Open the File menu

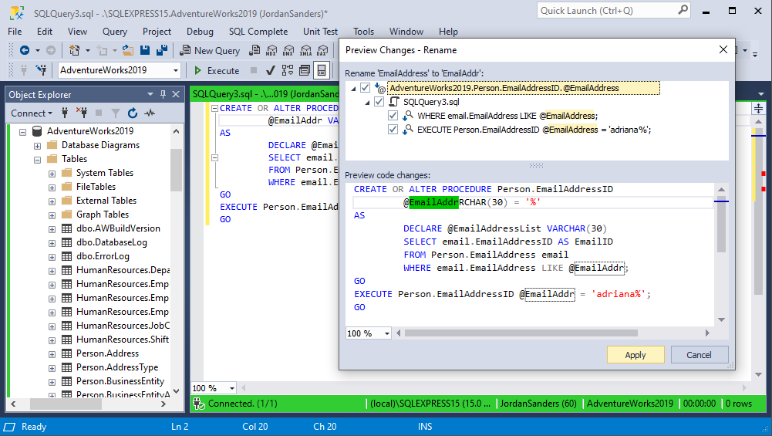[x=15, y=31]
